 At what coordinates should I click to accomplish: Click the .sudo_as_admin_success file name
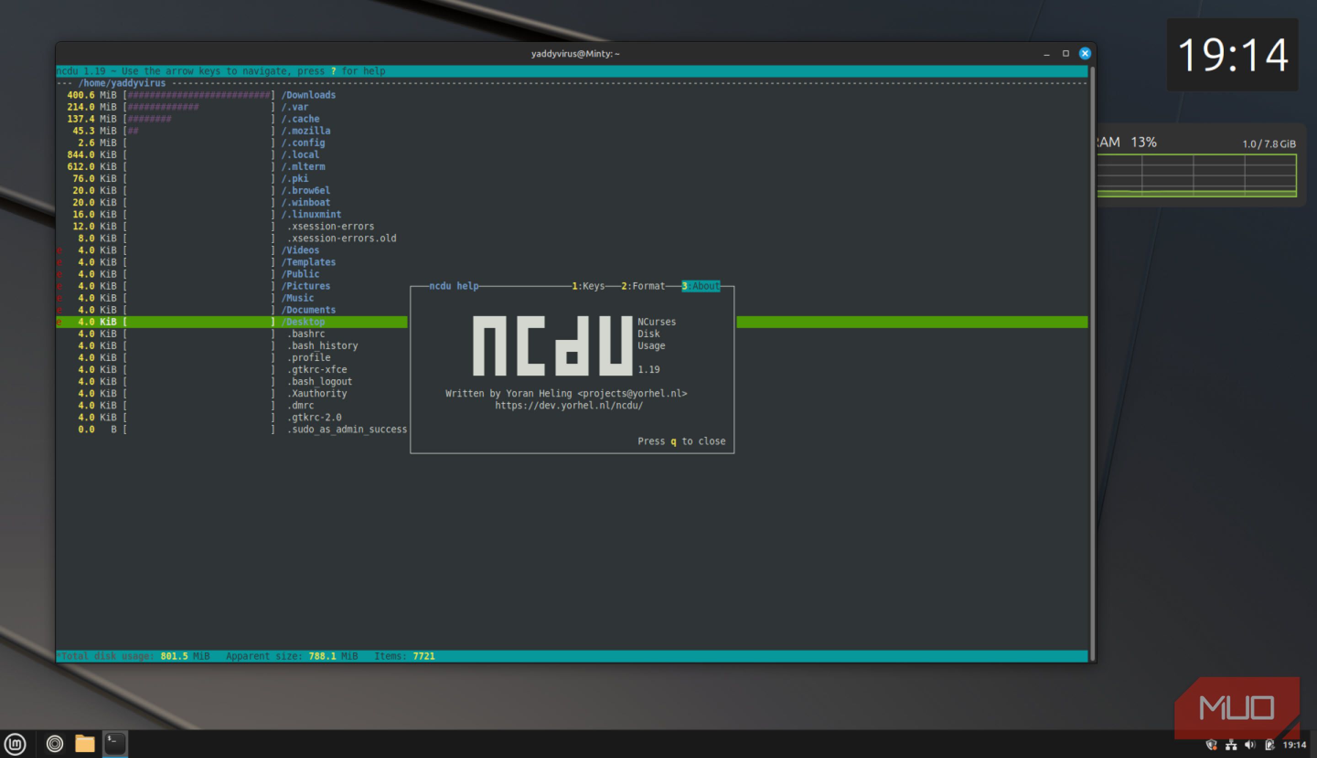[x=347, y=429]
